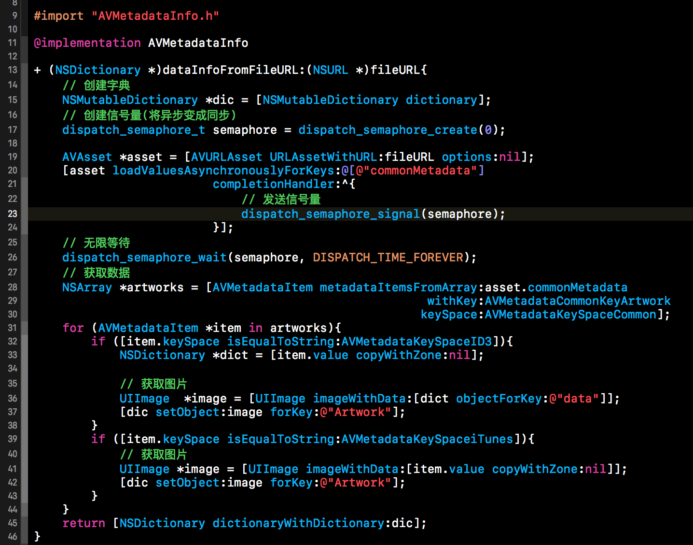693x545 pixels.
Task: Click the AVMetadataCommonKeyArtwork constant
Action: [x=578, y=301]
